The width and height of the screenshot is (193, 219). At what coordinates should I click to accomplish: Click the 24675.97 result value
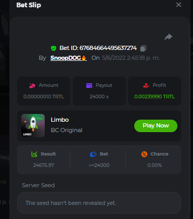[44, 165]
